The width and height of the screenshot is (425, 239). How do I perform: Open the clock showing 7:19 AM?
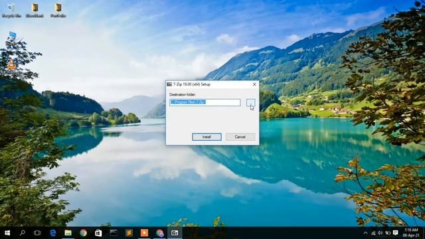tap(411, 233)
